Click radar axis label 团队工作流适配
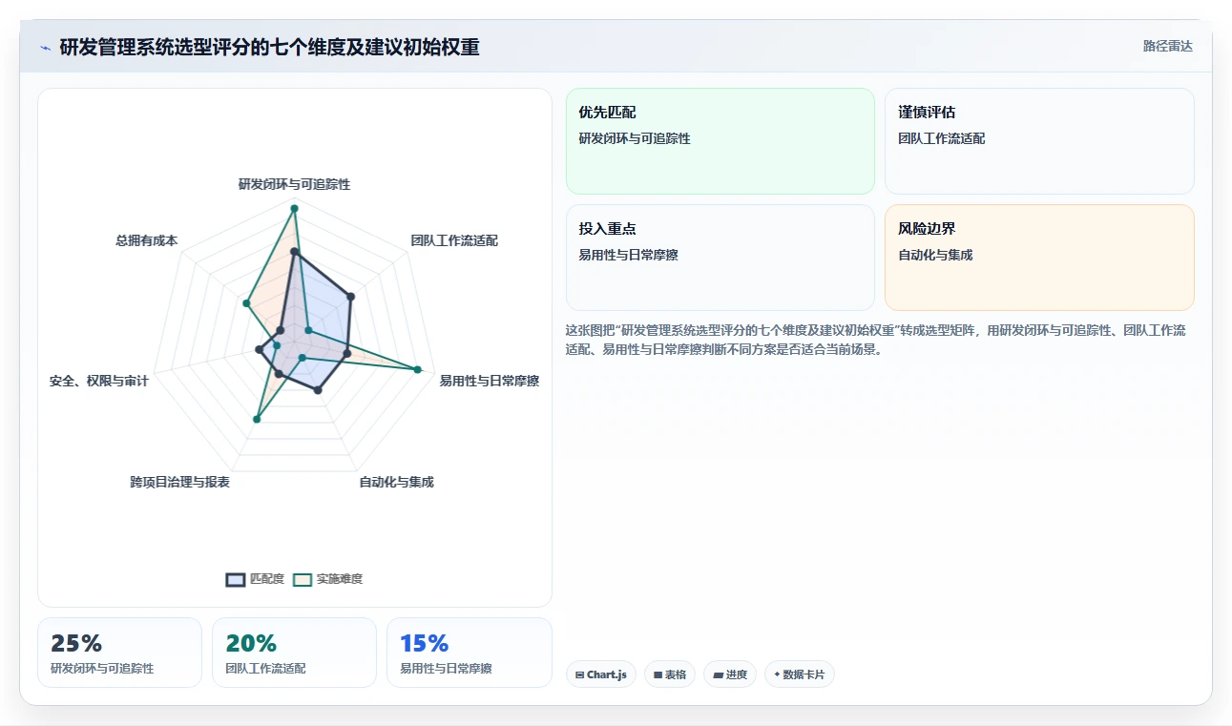The height and width of the screenshot is (726, 1232). (x=454, y=240)
